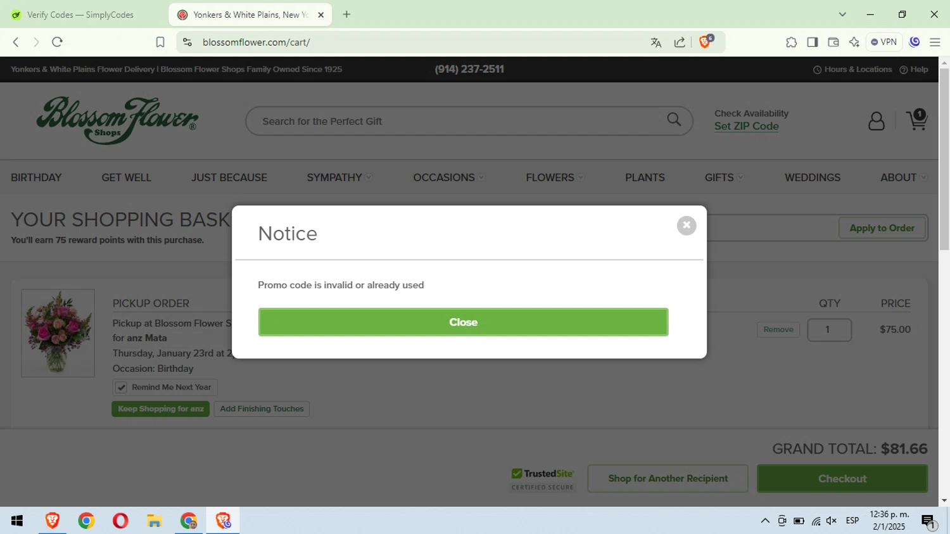Open the WEDDINGS menu item
This screenshot has height=534, width=950.
point(813,177)
